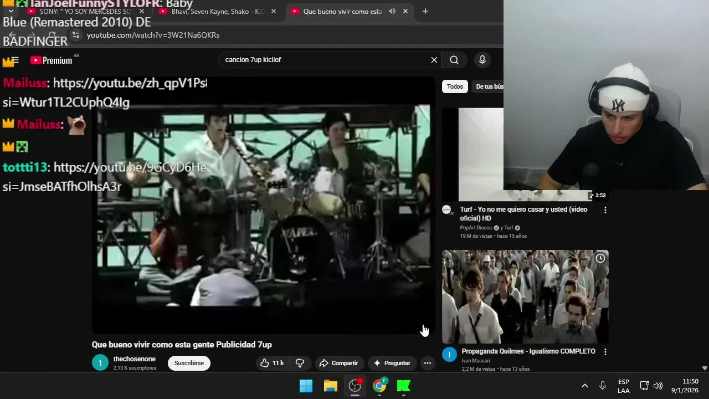Open more actions three-dot menu under video
709x399 pixels.
(x=428, y=363)
